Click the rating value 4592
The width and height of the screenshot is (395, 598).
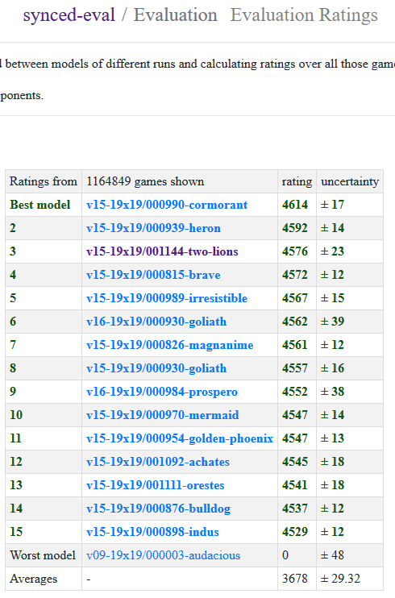(295, 228)
